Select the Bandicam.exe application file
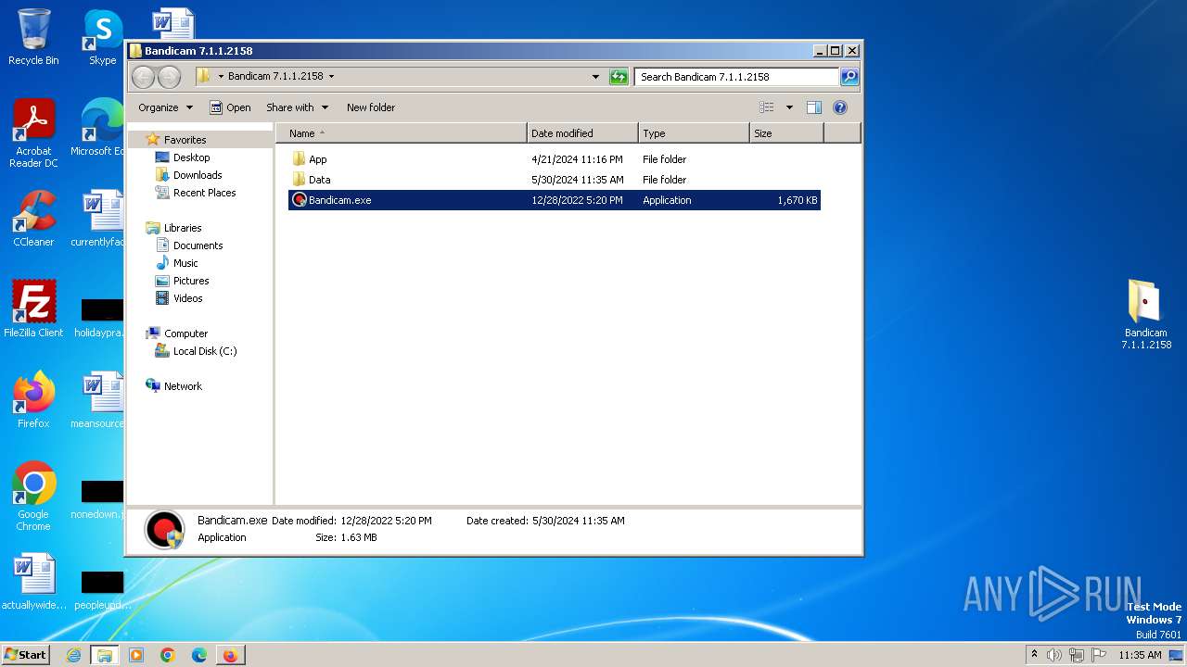The image size is (1187, 667). coord(554,200)
